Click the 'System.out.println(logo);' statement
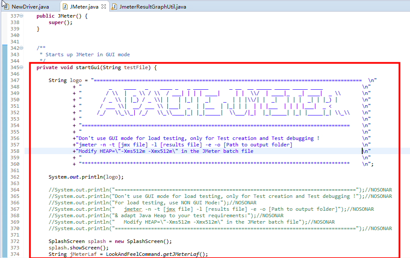The image size is (410, 258). coord(86,177)
